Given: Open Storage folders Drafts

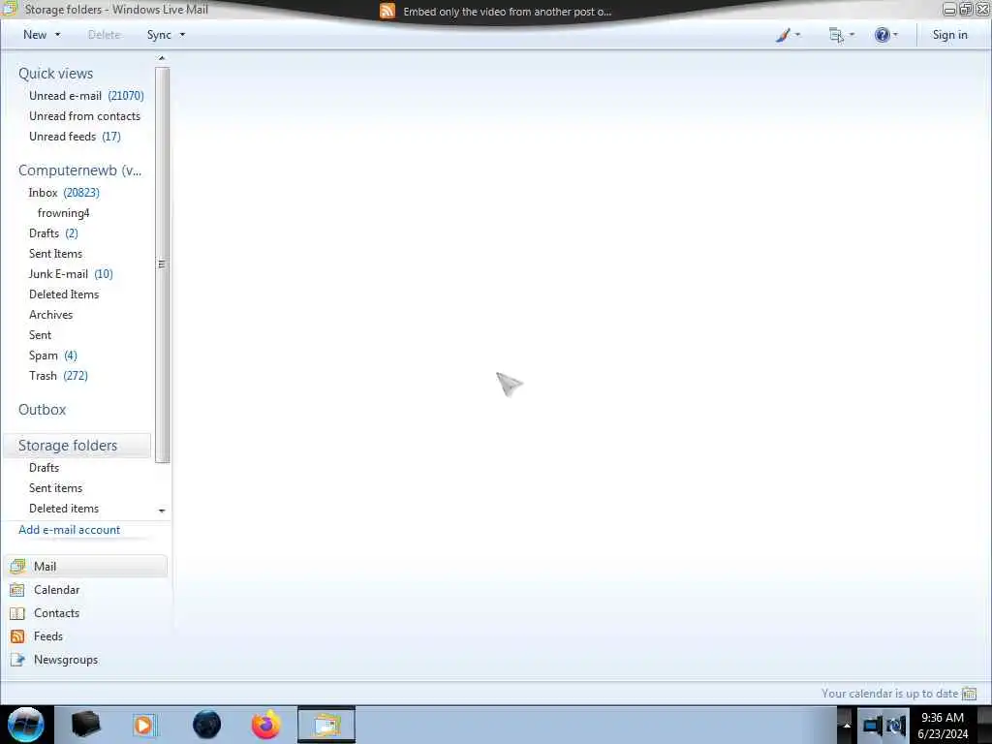Looking at the screenshot, I should (44, 468).
